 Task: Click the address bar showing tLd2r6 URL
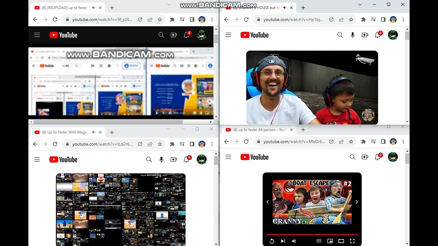point(102,144)
